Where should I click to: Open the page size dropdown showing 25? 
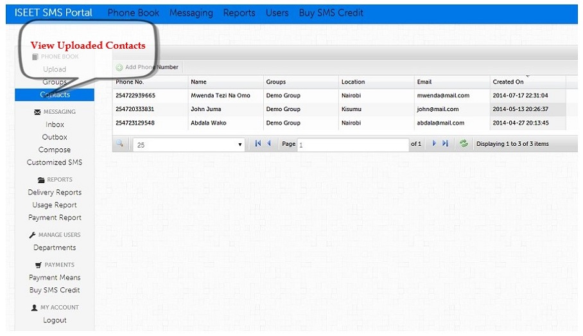click(189, 145)
